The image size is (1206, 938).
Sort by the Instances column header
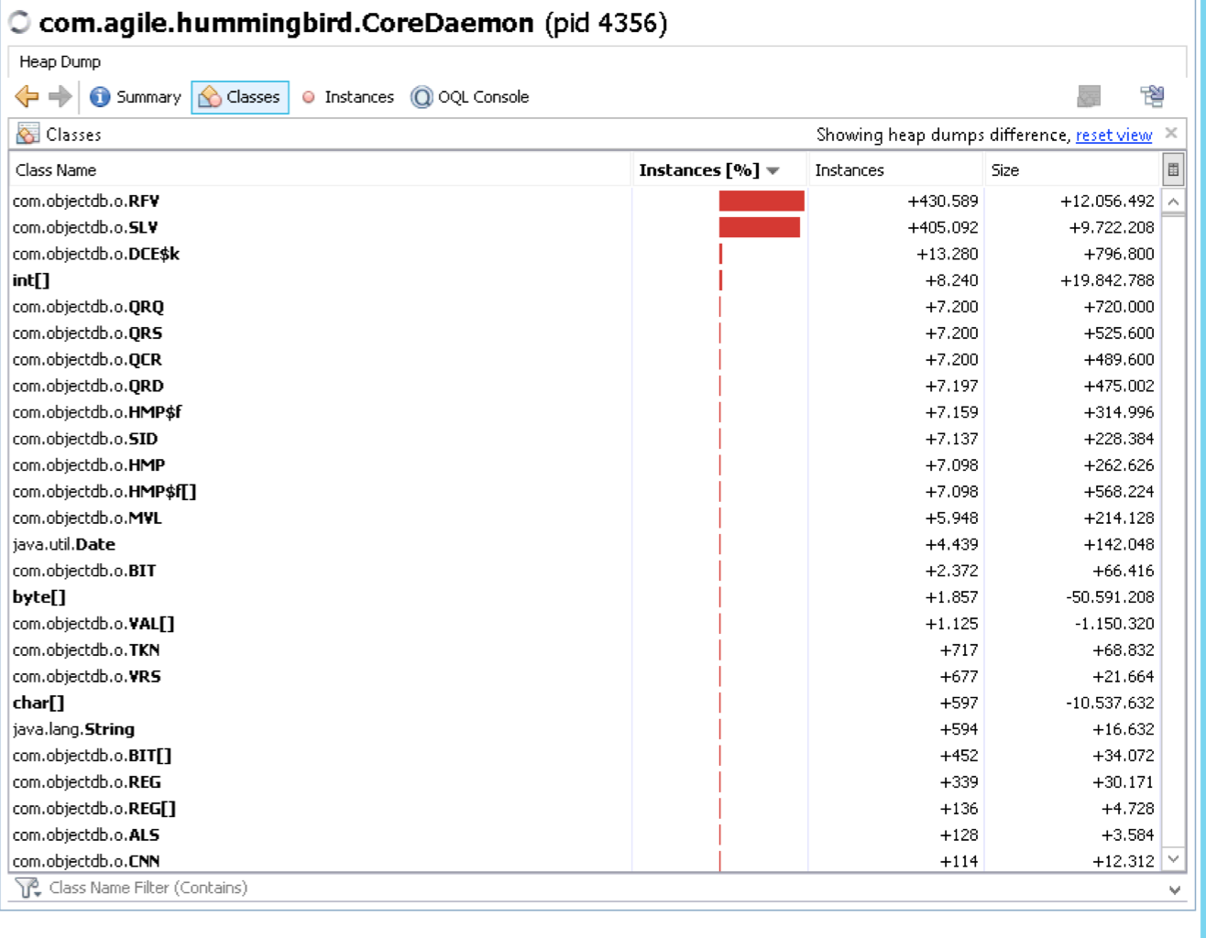tap(895, 169)
